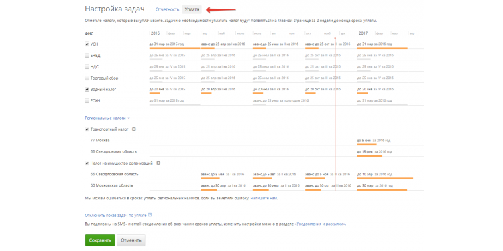Screen dimensions: 503x251
Task: Uncheck the УСН checkbox
Action: [x=87, y=44]
